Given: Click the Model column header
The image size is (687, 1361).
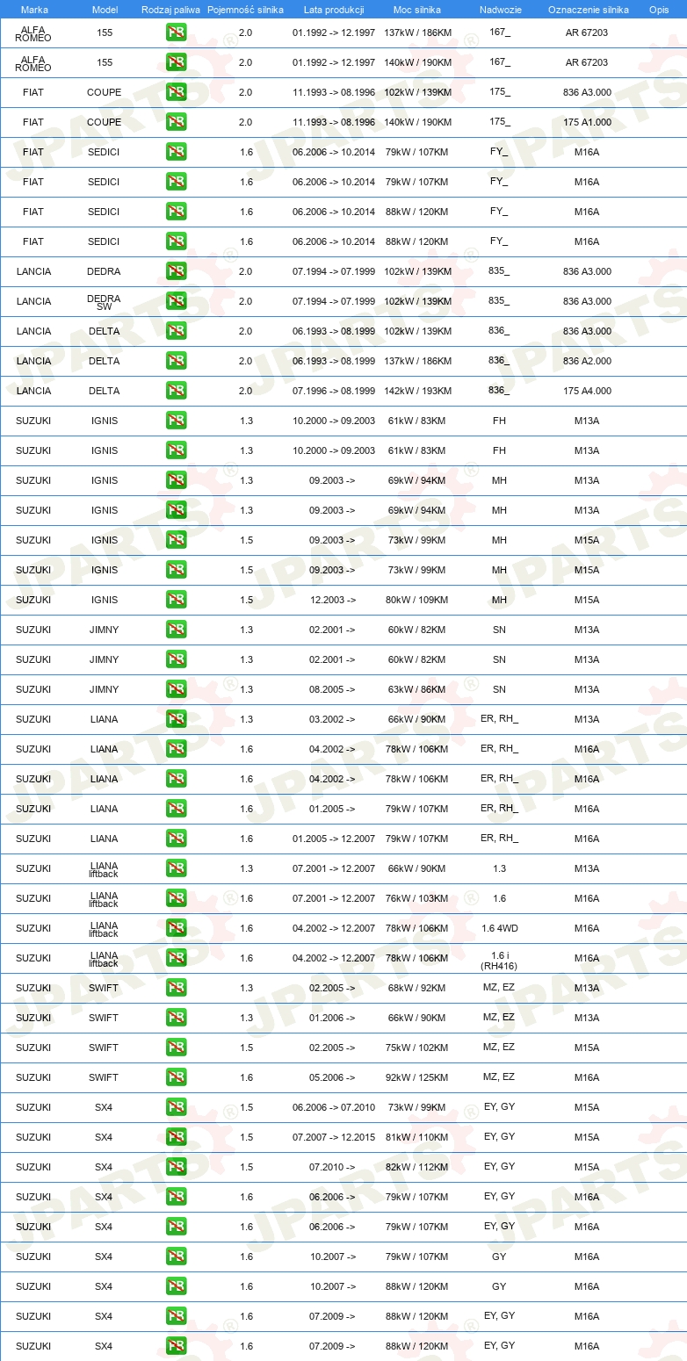Looking at the screenshot, I should (x=105, y=10).
